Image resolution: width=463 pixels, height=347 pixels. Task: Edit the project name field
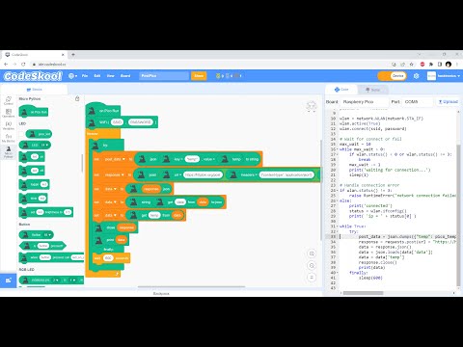point(164,76)
